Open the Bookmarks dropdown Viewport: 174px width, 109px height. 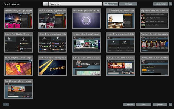(111, 4)
